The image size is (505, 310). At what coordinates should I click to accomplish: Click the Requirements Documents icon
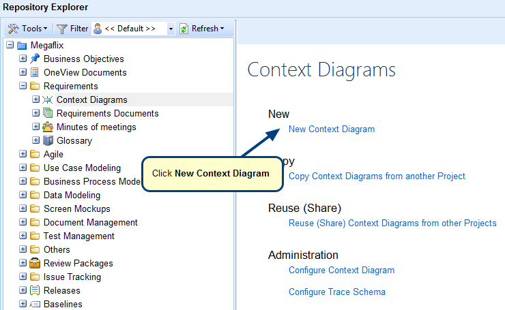48,113
